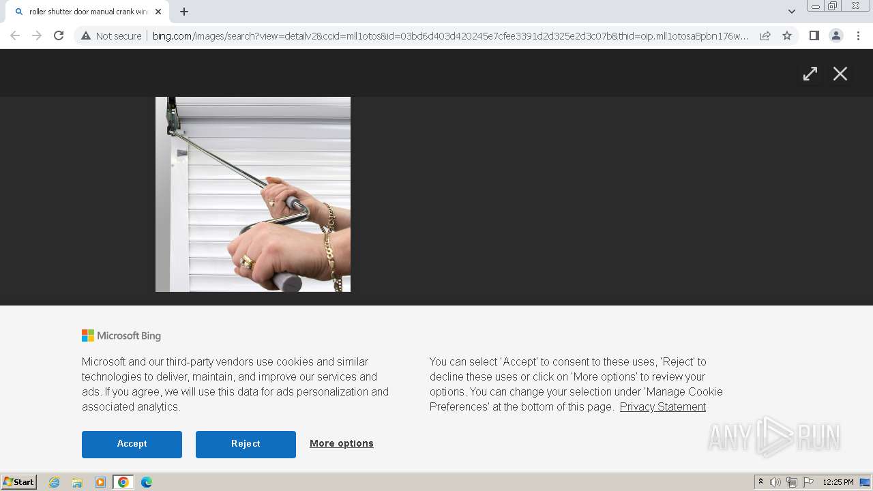Launch Internet Explorer from the taskbar
This screenshot has width=873, height=491.
(x=54, y=482)
